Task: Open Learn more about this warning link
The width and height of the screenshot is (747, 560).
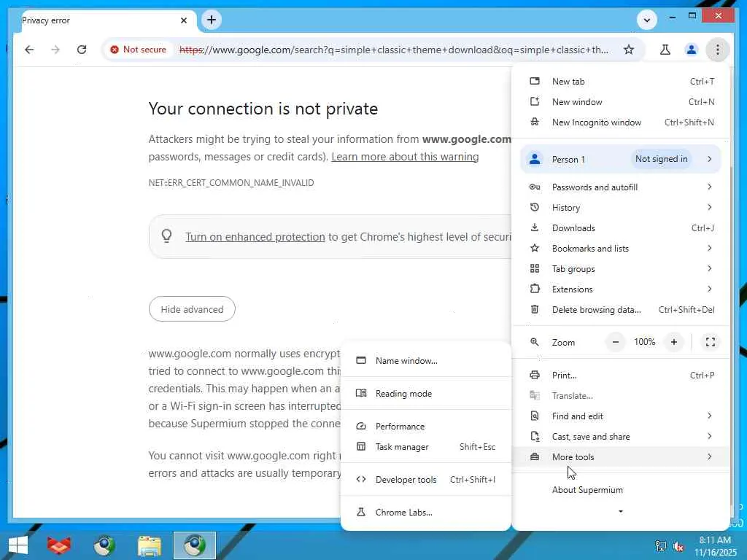Action: pos(405,157)
